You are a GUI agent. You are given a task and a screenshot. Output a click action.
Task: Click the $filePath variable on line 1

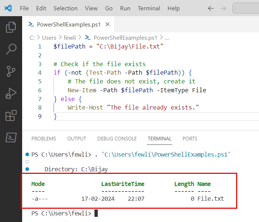coord(69,46)
